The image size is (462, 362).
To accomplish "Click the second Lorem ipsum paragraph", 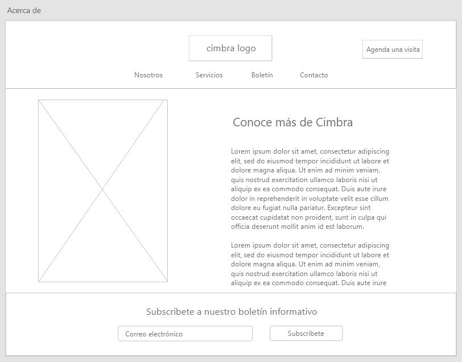I will point(310,264).
